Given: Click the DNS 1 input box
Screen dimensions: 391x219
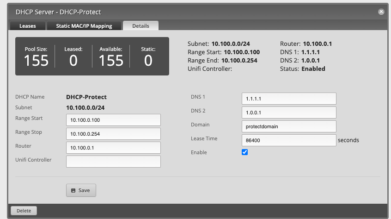Looking at the screenshot, I should pos(289,99).
